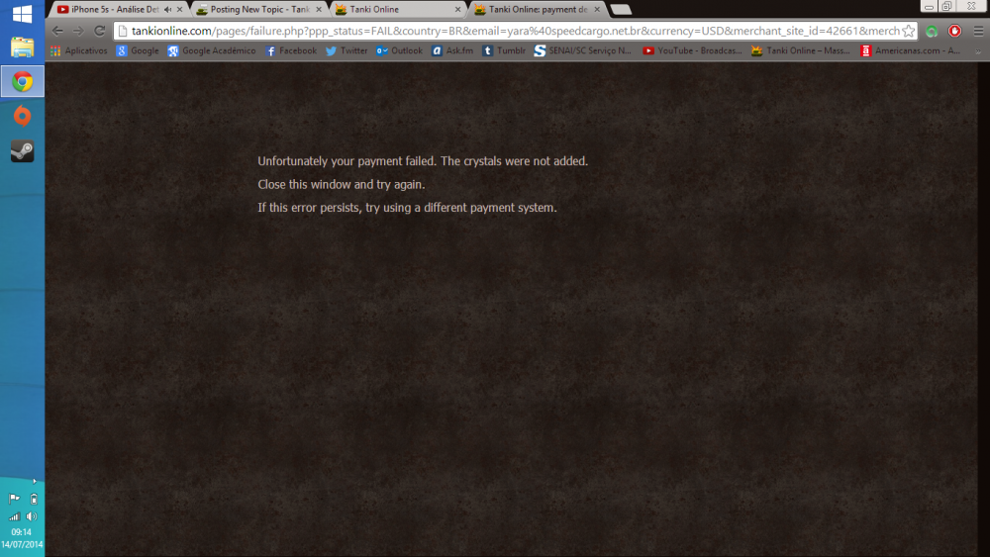Open the Facebook bookmark
Image resolution: width=990 pixels, height=557 pixels.
[x=291, y=50]
